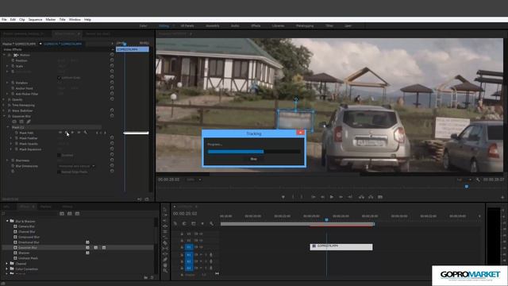Select the Sharpen effect
This screenshot has width=508, height=286.
tap(24, 253)
